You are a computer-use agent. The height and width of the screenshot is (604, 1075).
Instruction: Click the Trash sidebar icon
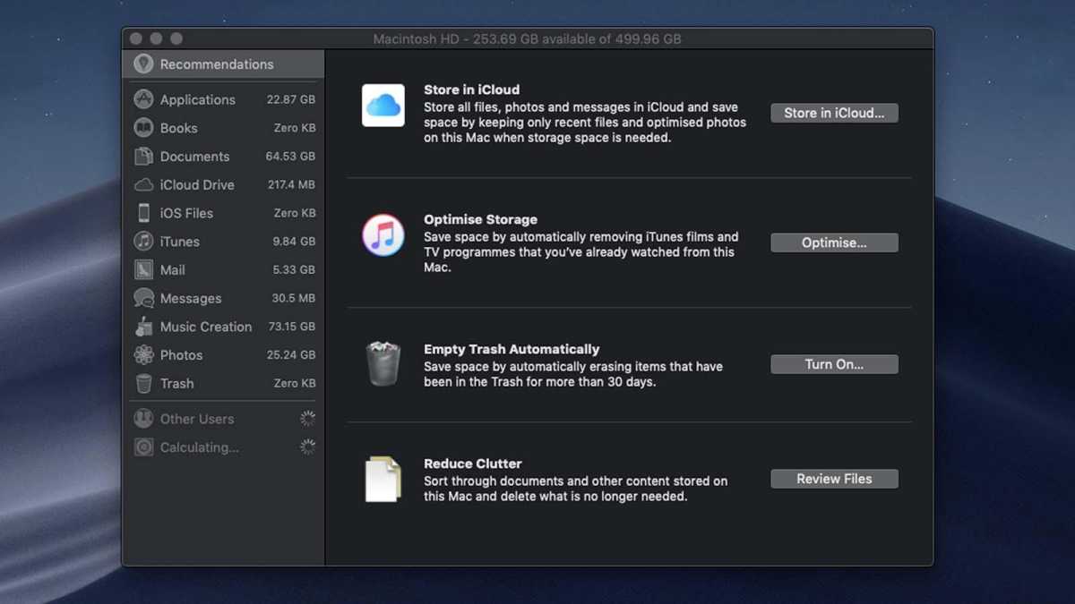click(x=143, y=383)
